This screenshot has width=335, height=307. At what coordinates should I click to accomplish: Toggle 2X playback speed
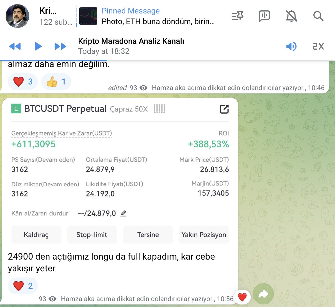pos(318,46)
